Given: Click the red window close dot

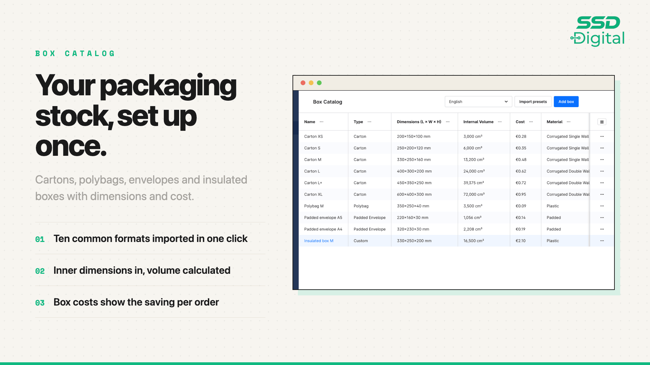Looking at the screenshot, I should click(303, 83).
